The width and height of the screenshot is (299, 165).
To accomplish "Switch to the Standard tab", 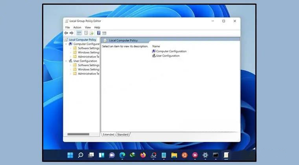I will (123, 134).
